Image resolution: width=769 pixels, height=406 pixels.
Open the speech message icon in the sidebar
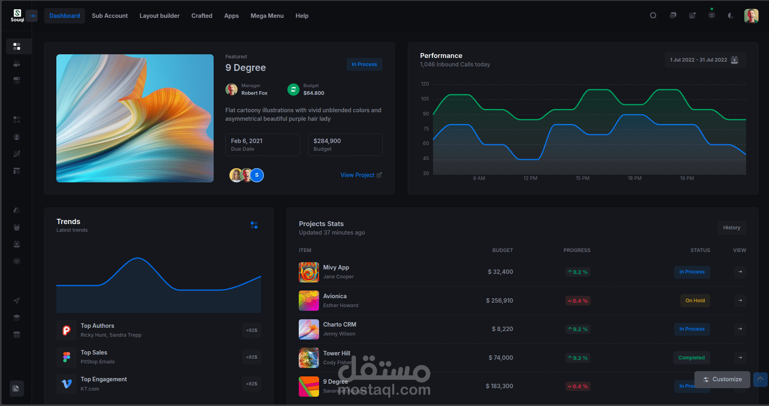[17, 261]
